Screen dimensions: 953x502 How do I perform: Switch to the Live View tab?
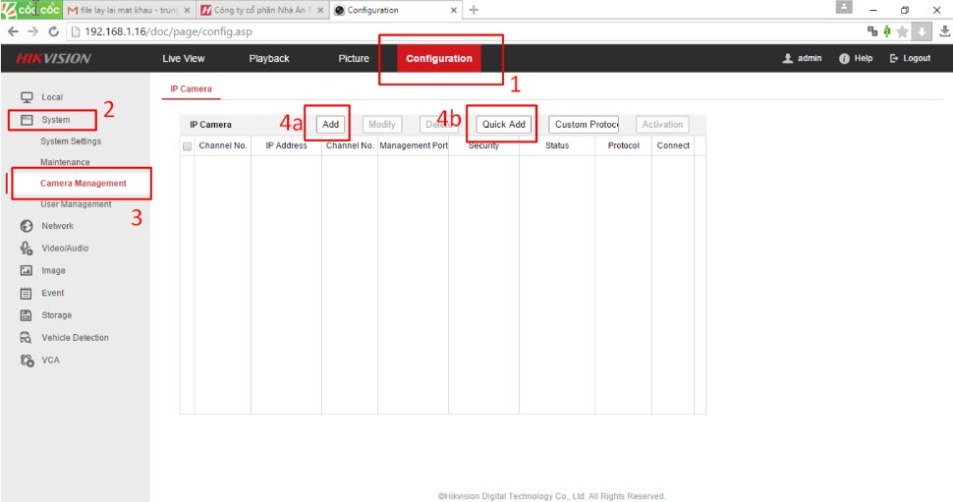pos(184,59)
